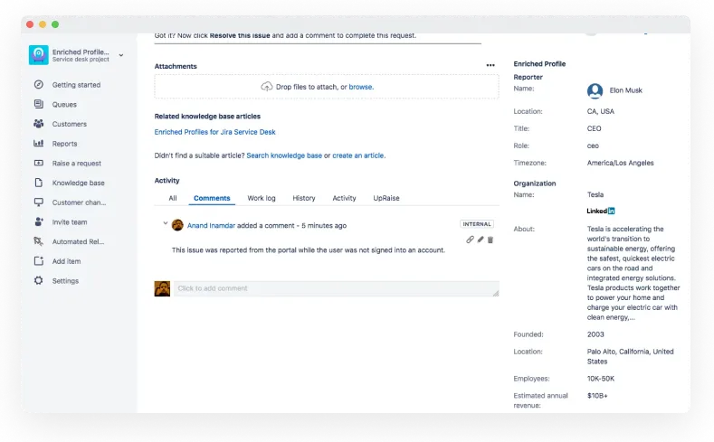Expand the project switcher chevron
This screenshot has width=714, height=442.
pyautogui.click(x=121, y=56)
